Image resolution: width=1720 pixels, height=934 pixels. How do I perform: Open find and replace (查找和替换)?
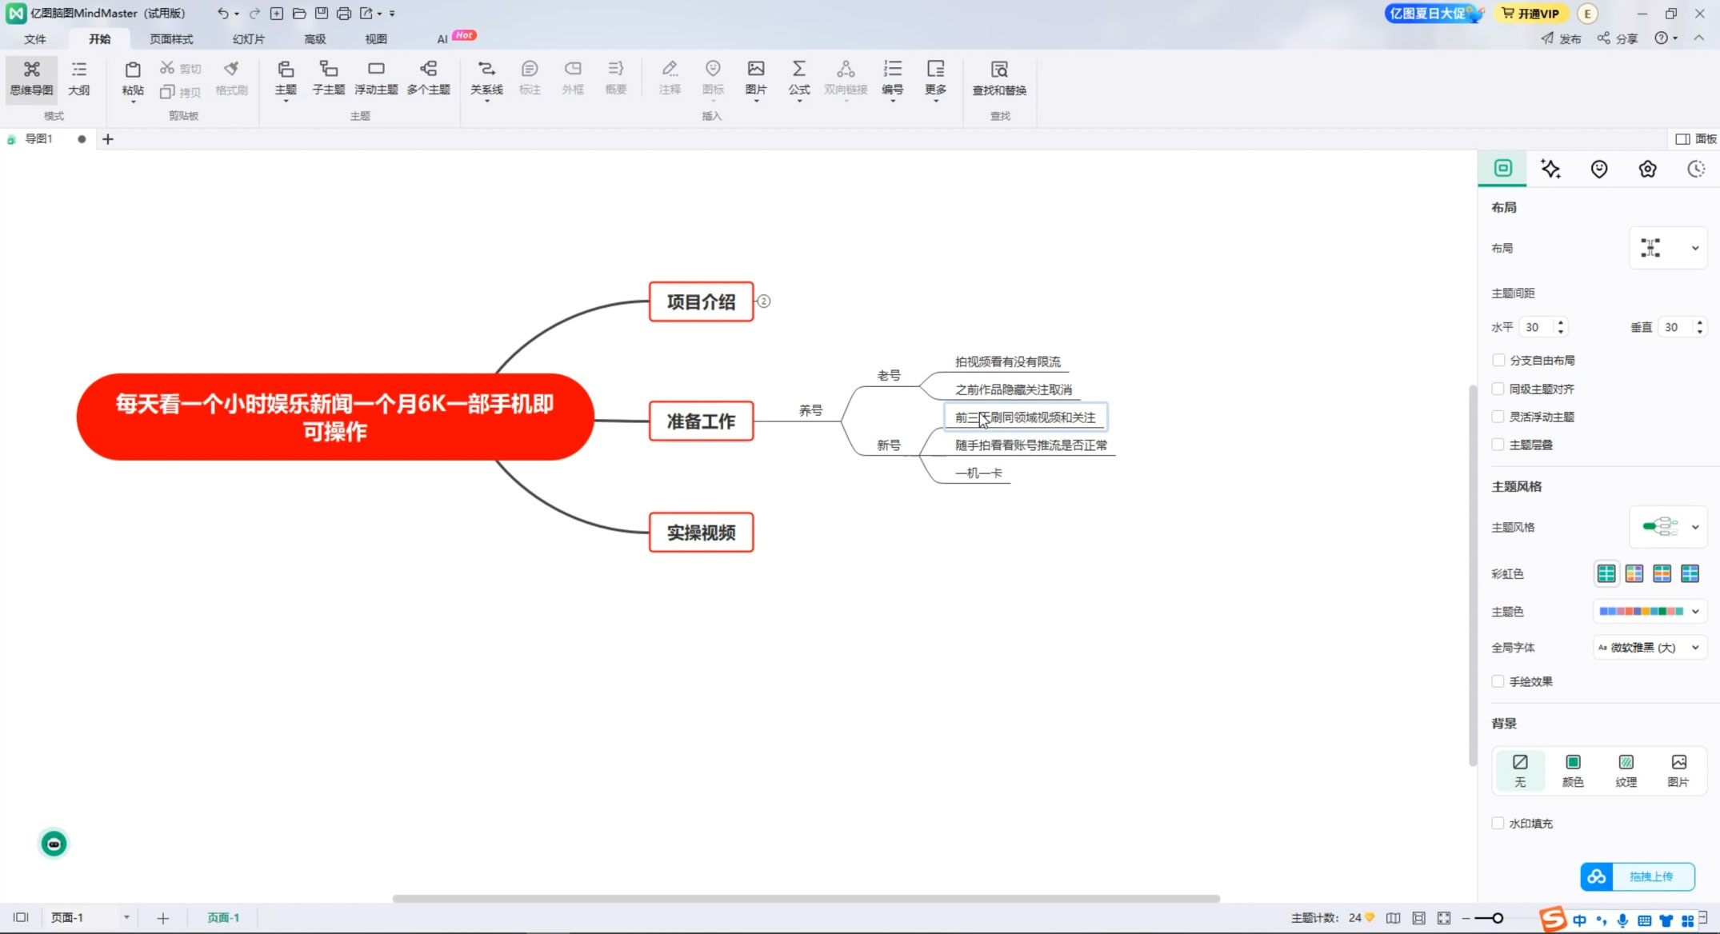[999, 78]
